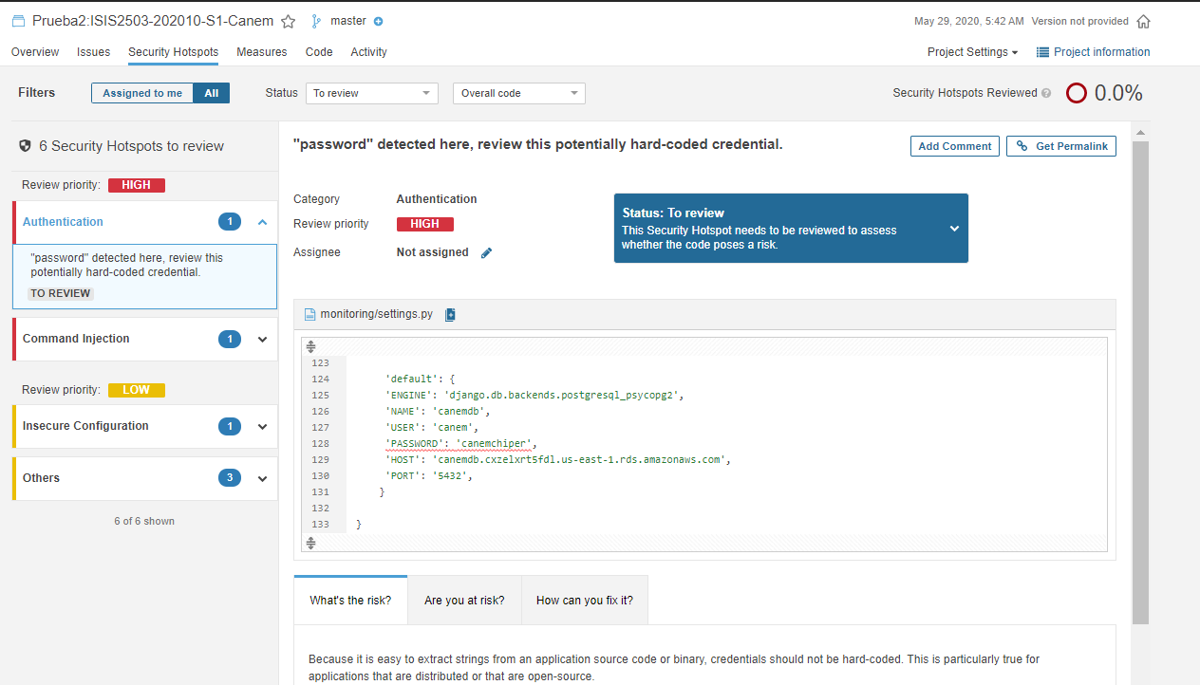Expand code lines below line 133
The width and height of the screenshot is (1200, 685).
pyautogui.click(x=310, y=543)
